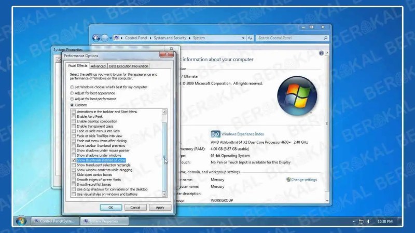
Task: Check Save taskbar thumbnail previews
Action: tap(74, 146)
